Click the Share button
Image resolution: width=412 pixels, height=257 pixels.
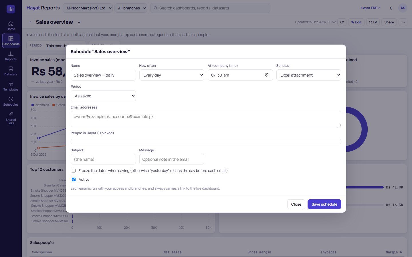click(389, 22)
